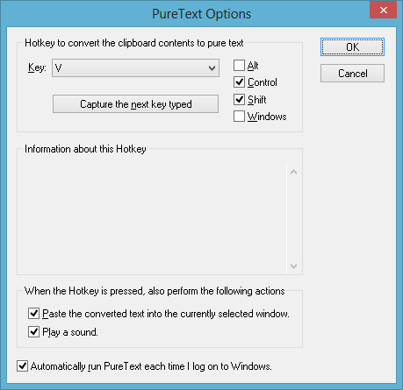The width and height of the screenshot is (403, 390).
Task: Uncheck the Control modifier checkbox
Action: click(239, 82)
